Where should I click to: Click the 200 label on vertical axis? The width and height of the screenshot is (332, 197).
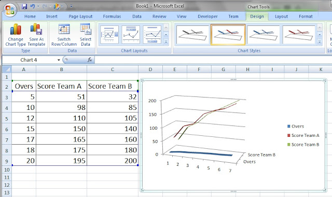click(x=152, y=101)
